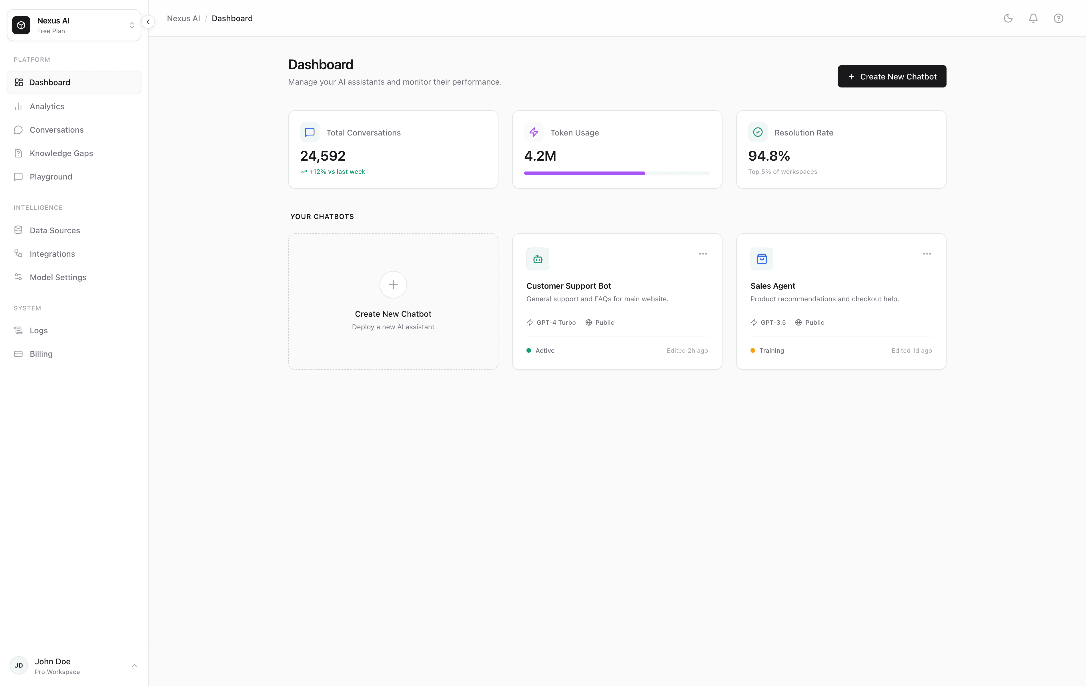Click the Public globe icon on Customer Support Bot
Viewport: 1086px width, 686px height.
(x=588, y=322)
